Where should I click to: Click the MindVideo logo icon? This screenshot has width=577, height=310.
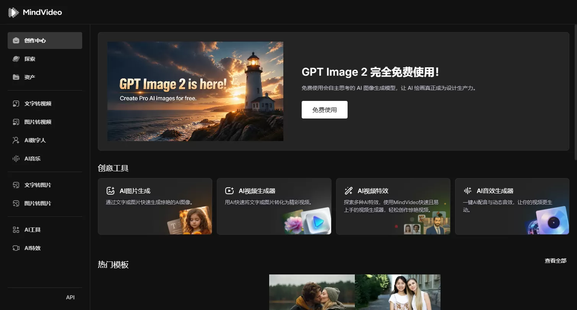13,12
